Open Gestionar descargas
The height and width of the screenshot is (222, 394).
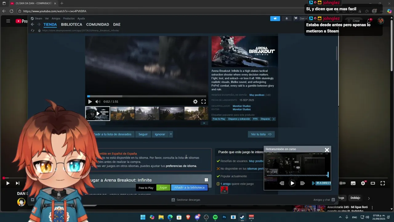point(186,200)
